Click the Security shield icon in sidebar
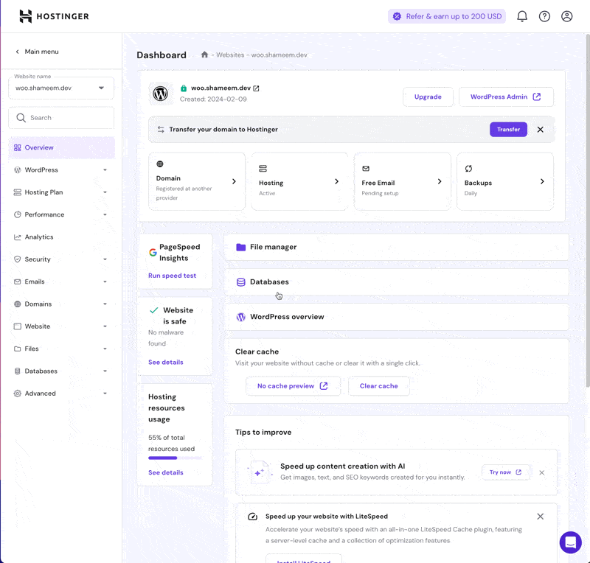 [17, 259]
